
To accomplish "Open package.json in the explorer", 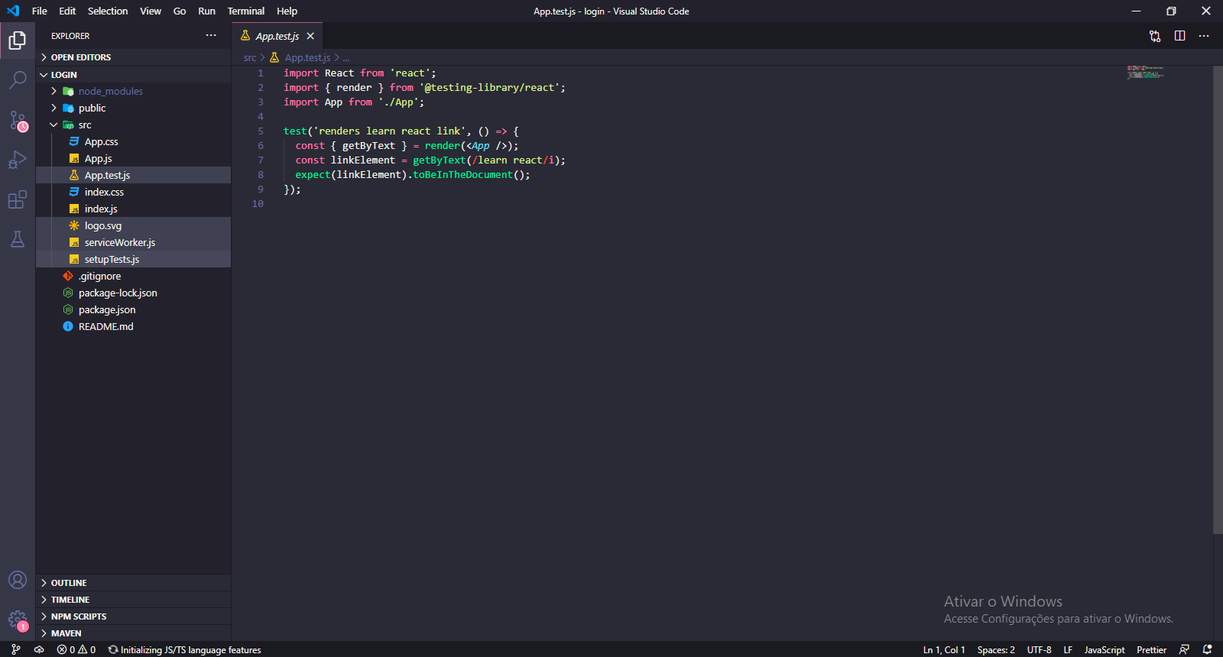I will 107,309.
